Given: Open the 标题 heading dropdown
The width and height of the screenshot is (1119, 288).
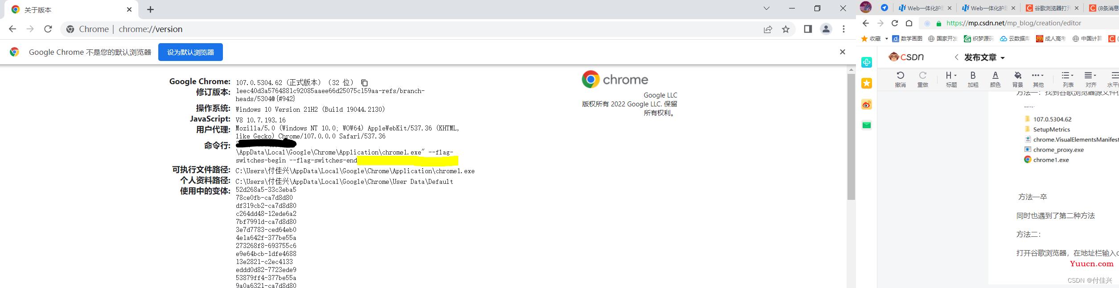Looking at the screenshot, I should click(x=951, y=79).
